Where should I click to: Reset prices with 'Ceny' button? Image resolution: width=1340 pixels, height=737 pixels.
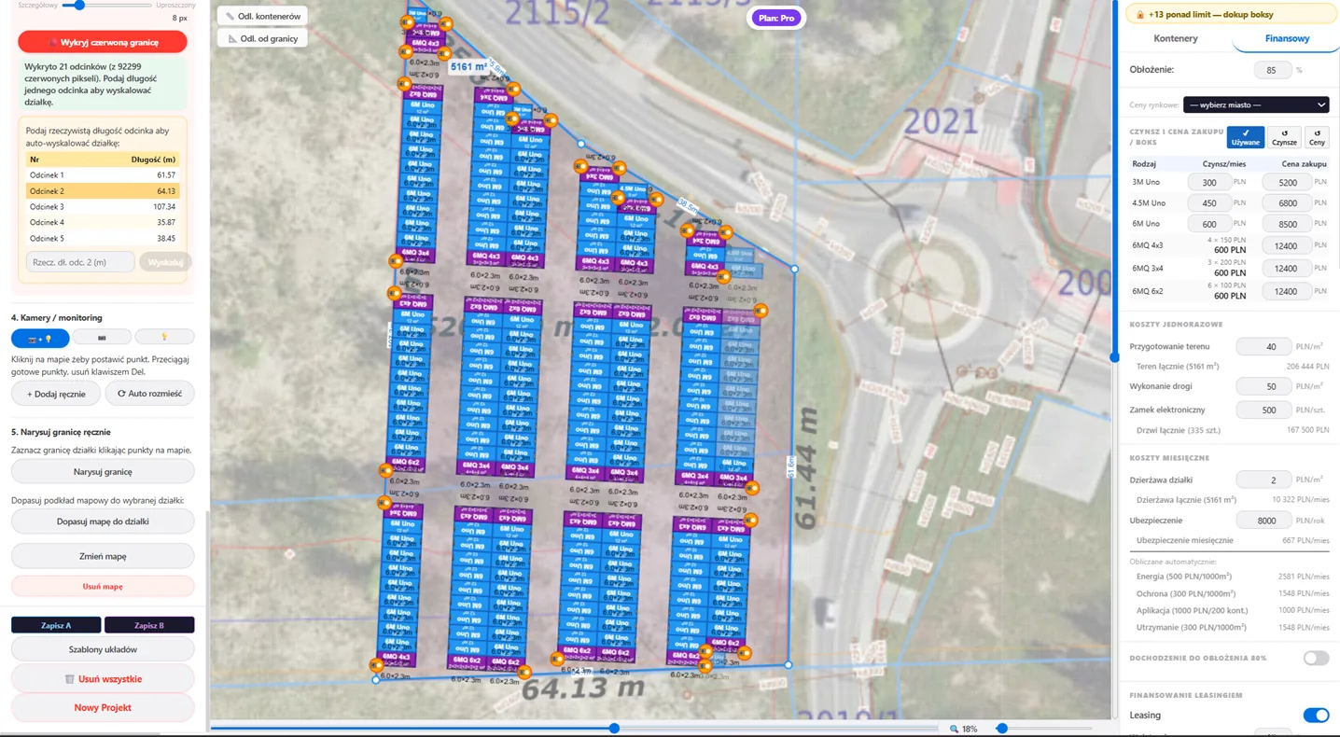click(x=1317, y=137)
